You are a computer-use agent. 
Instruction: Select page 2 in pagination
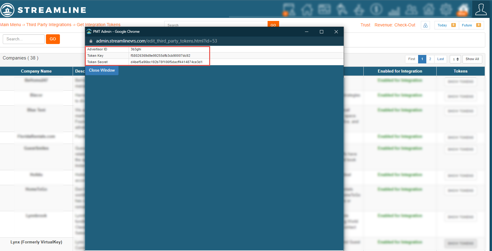point(430,59)
